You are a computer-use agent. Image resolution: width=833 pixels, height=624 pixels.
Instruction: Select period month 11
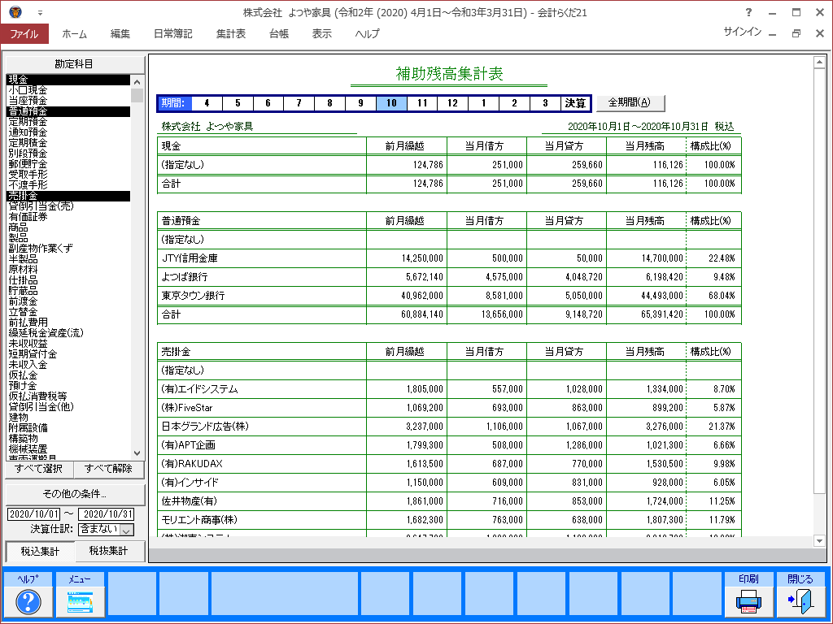[421, 103]
